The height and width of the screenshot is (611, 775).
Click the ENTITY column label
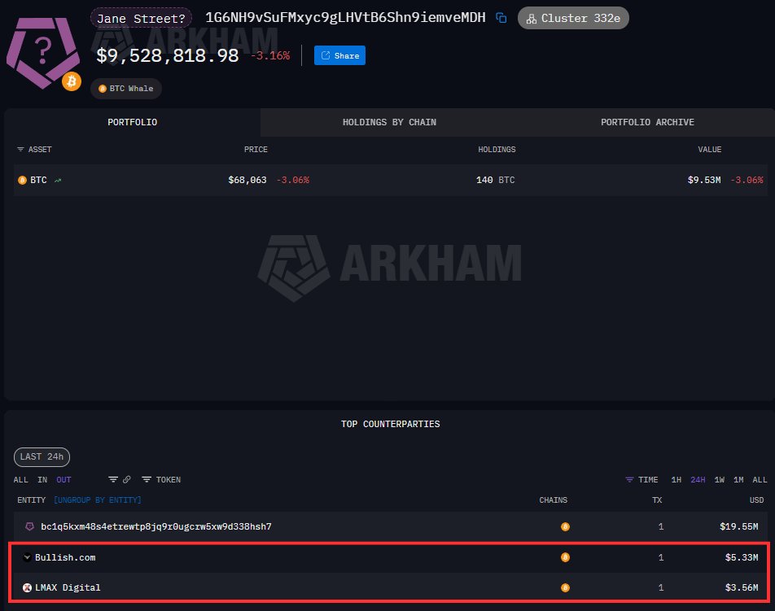pyautogui.click(x=31, y=500)
